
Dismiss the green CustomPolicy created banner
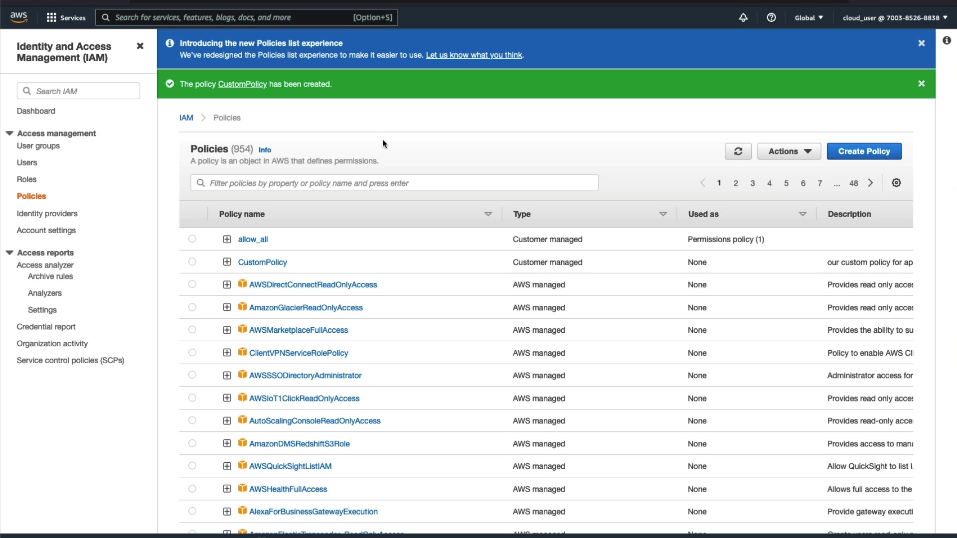921,84
